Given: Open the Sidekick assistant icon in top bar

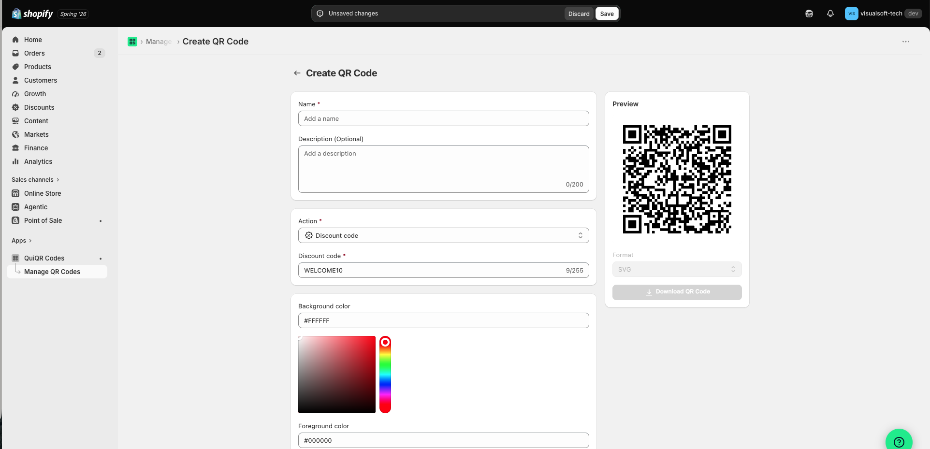Looking at the screenshot, I should (809, 14).
